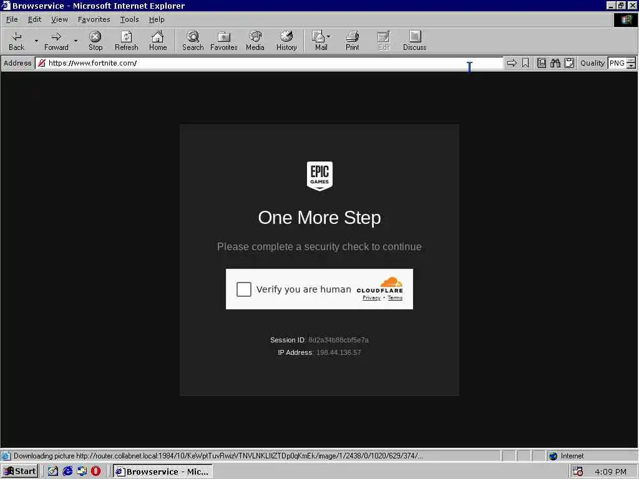Click the Back toolbar button

coord(16,41)
